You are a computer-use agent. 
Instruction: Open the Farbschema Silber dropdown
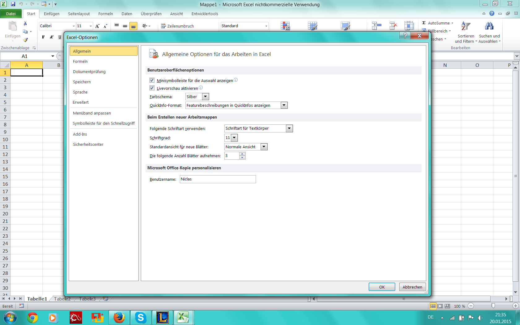206,97
